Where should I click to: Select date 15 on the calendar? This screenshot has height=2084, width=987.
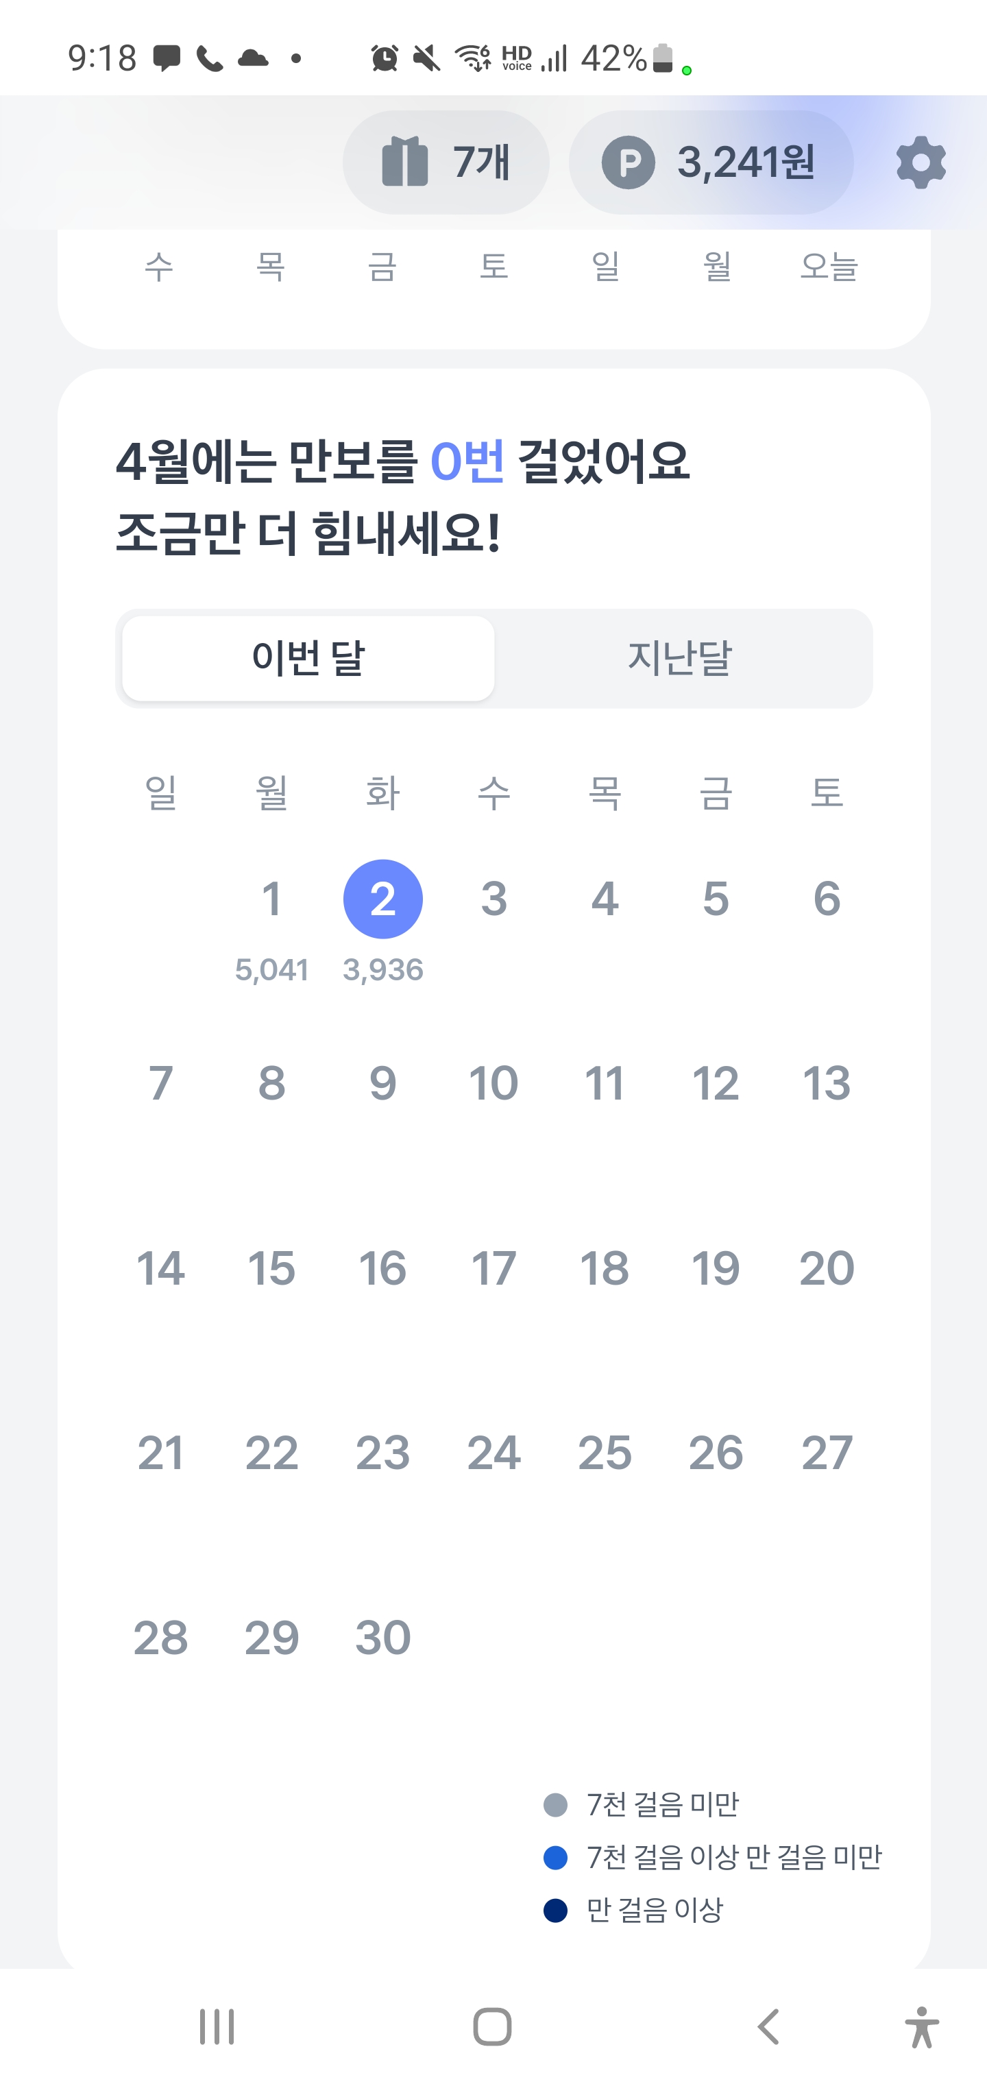pyautogui.click(x=272, y=1268)
